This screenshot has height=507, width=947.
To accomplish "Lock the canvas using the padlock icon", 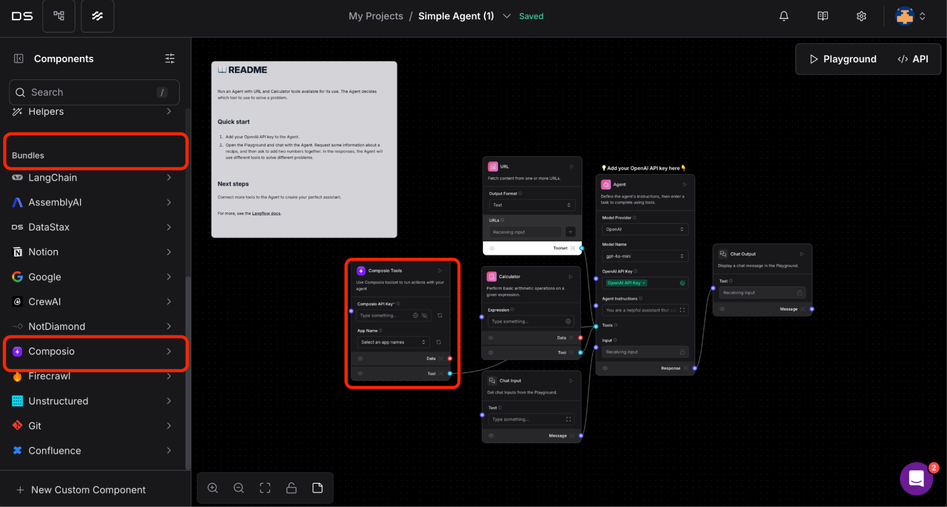I will click(x=291, y=488).
